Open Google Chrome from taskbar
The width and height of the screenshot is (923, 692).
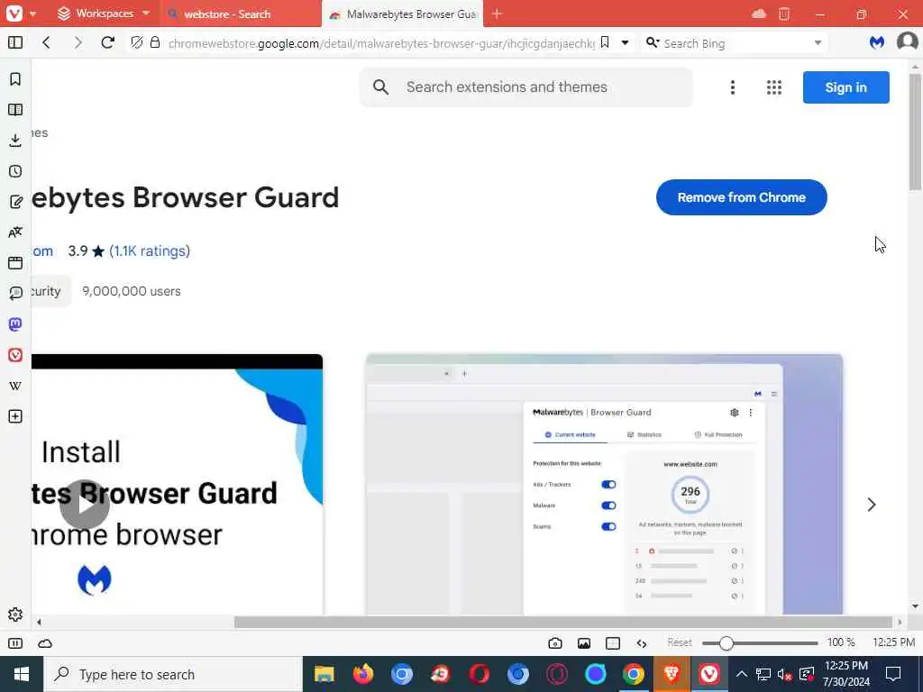(x=634, y=674)
